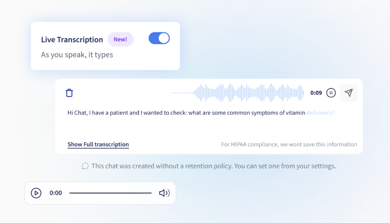The height and width of the screenshot is (223, 390).
Task: Pause the voice recording
Action: [331, 93]
